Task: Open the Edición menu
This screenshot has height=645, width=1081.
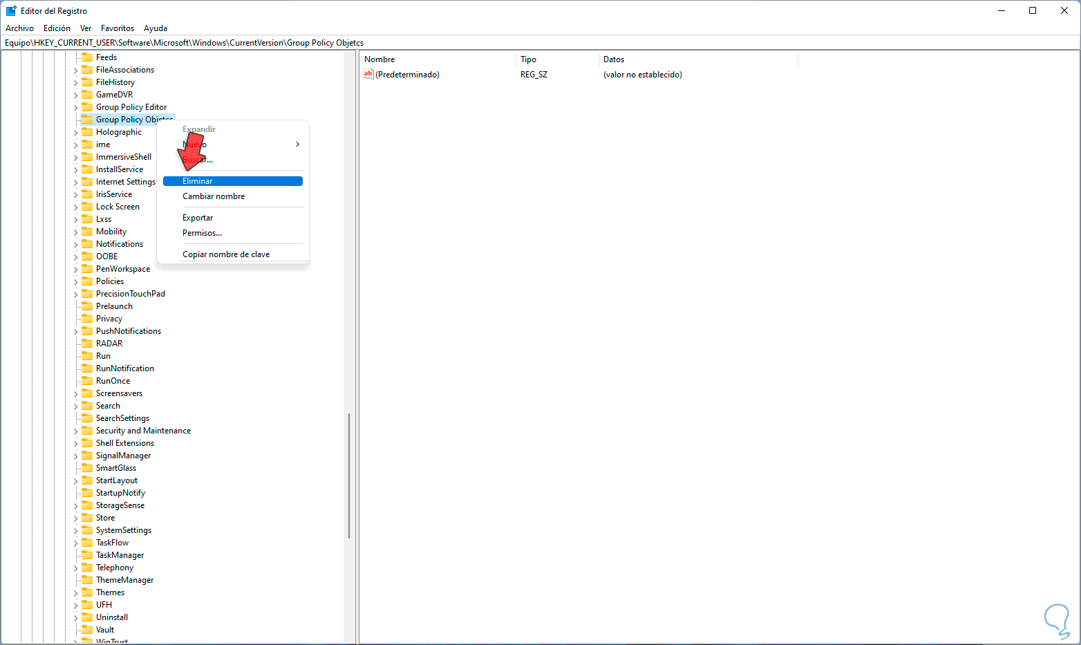Action: tap(57, 28)
